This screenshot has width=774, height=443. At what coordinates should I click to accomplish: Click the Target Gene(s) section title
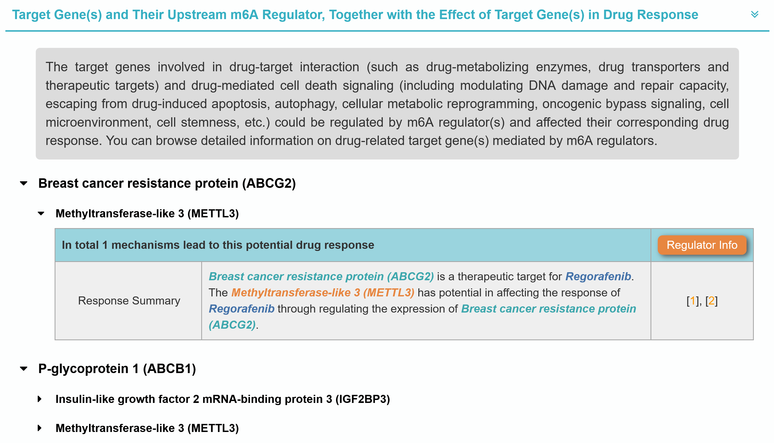tap(355, 15)
